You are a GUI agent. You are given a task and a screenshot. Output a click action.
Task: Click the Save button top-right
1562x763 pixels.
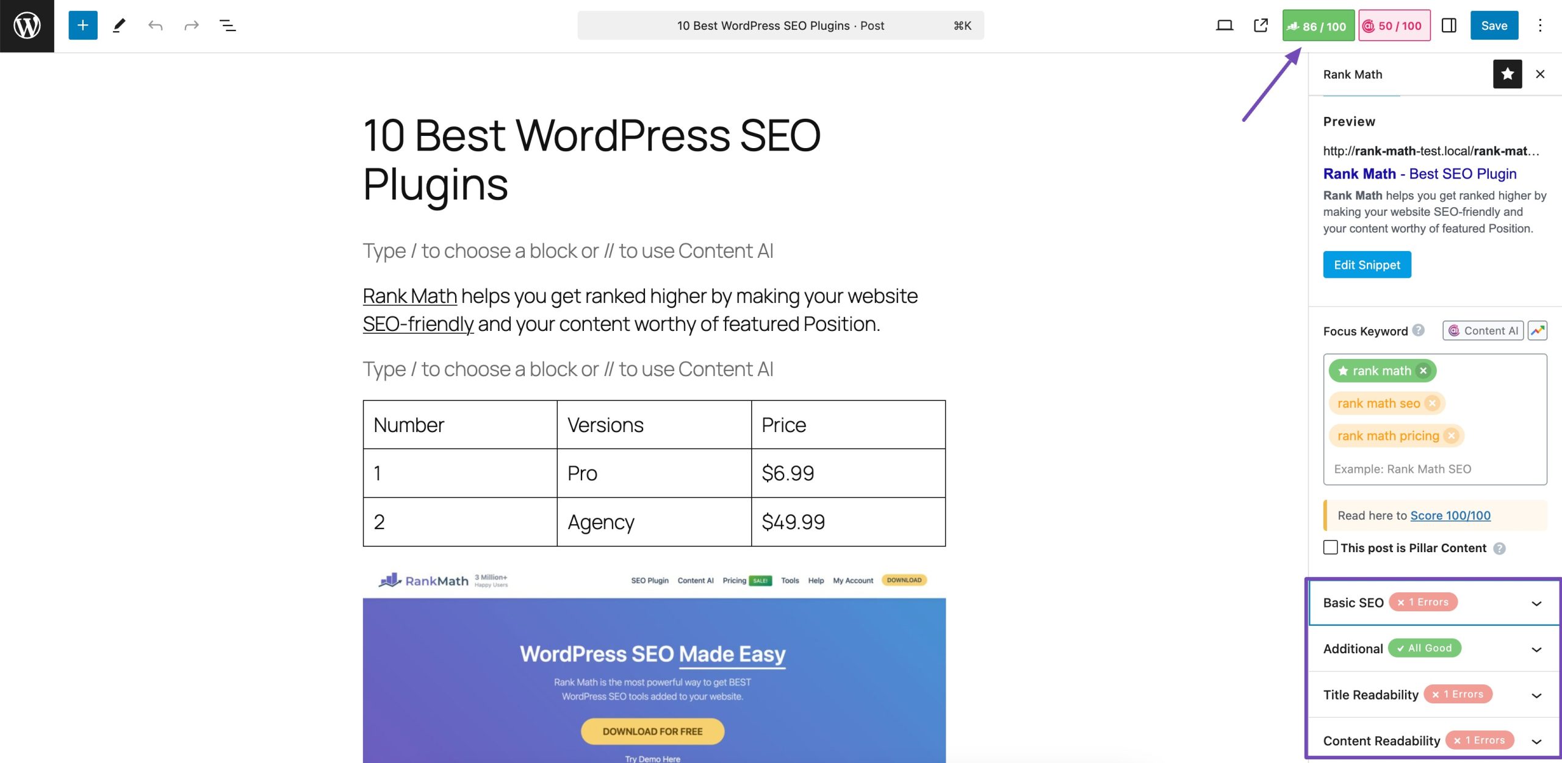pos(1494,25)
